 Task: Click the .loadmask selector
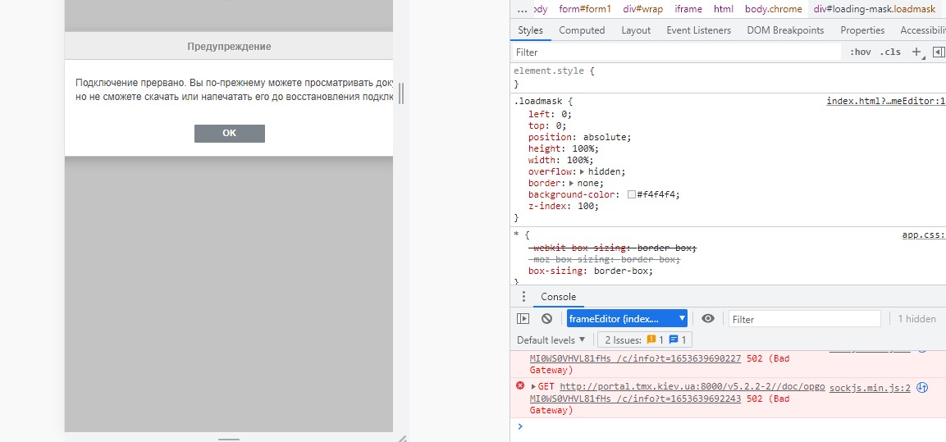coord(538,102)
